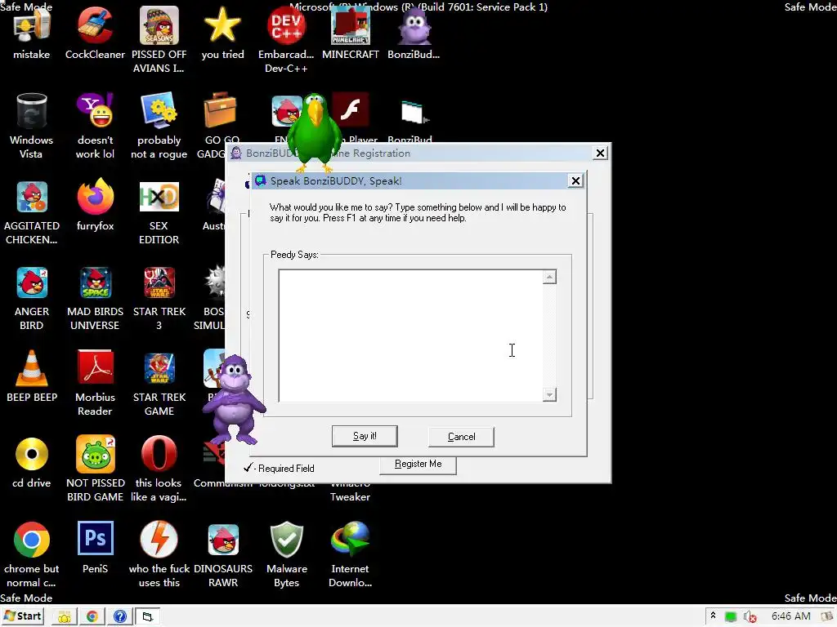Screen dimensions: 837x627
Task: Cancel the Speak BonziBUDDY dialog
Action: (461, 437)
